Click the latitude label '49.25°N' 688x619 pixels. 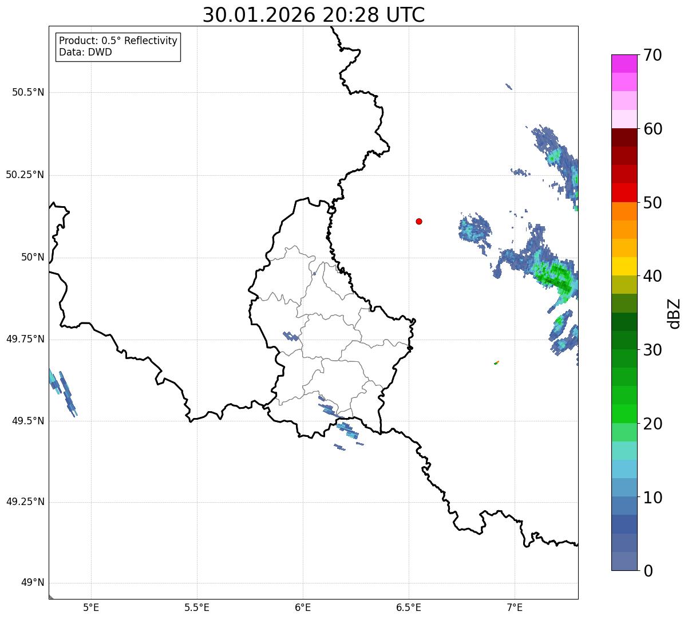tap(25, 502)
